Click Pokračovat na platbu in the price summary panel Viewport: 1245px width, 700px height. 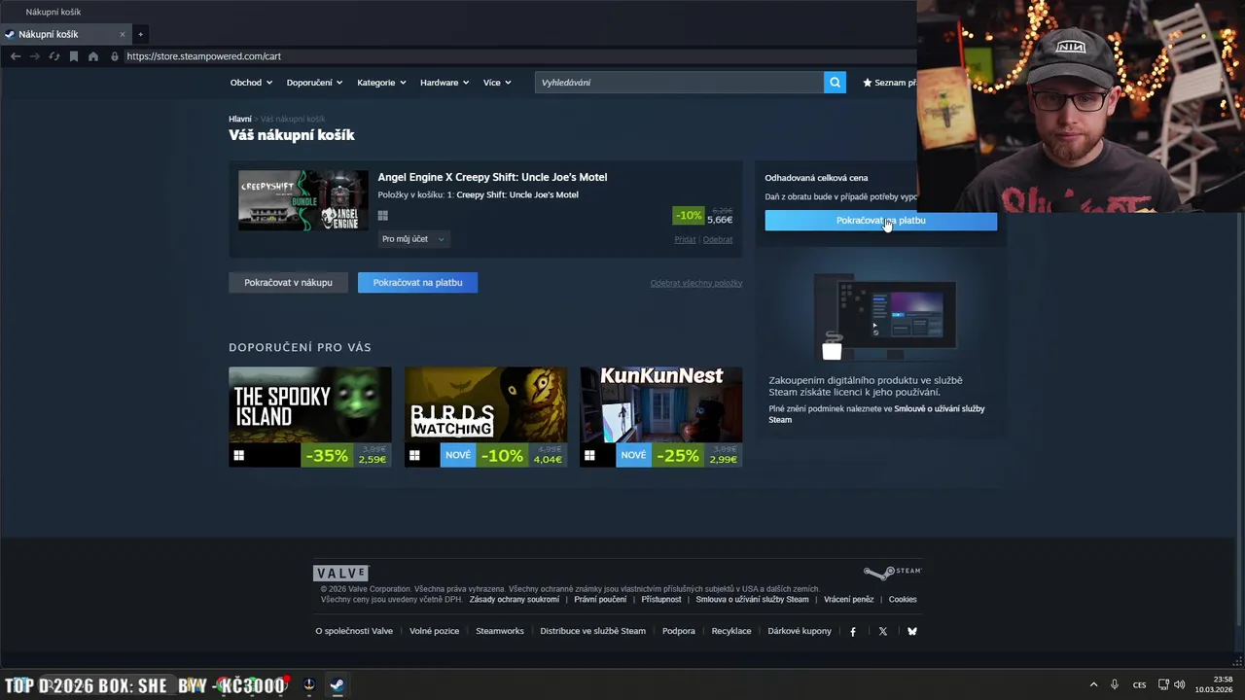click(880, 221)
